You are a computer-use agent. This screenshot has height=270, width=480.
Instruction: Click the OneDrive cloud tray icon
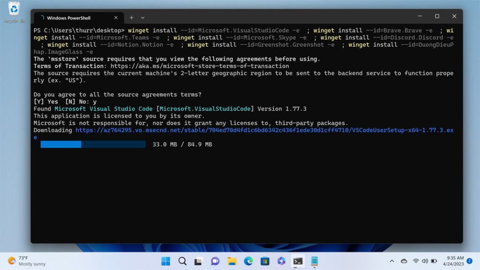(x=404, y=261)
